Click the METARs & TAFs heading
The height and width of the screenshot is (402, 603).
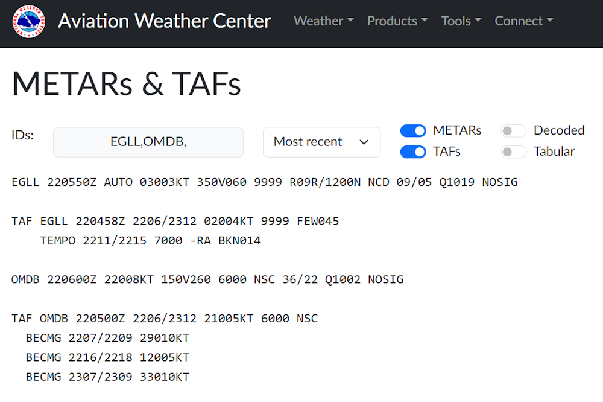(127, 83)
